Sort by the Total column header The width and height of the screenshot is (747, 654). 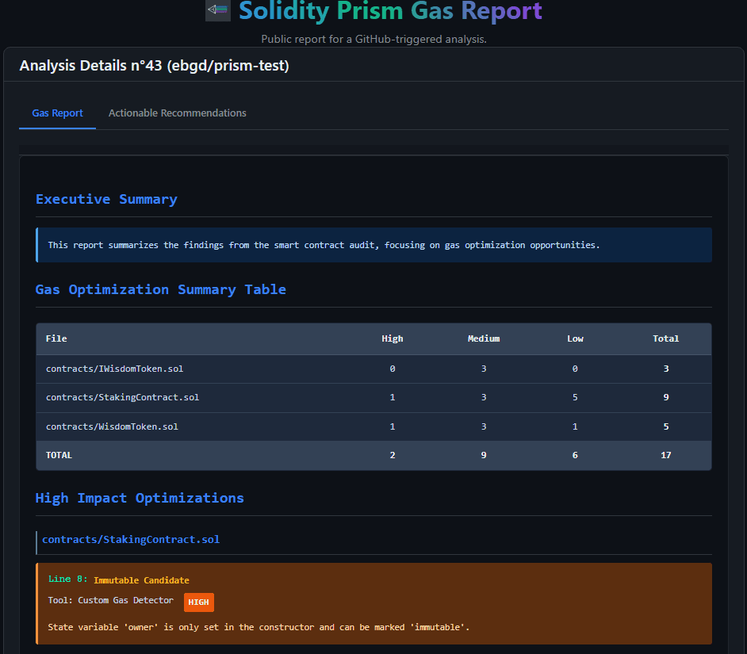point(665,338)
